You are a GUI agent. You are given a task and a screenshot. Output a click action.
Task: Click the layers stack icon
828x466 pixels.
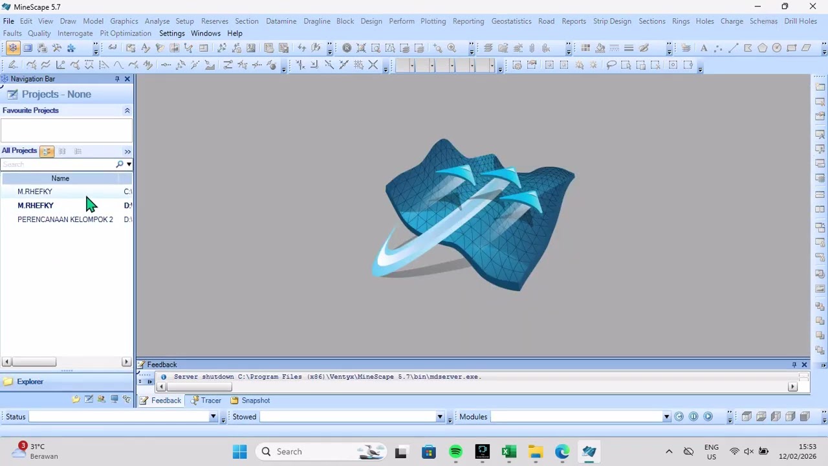488,48
